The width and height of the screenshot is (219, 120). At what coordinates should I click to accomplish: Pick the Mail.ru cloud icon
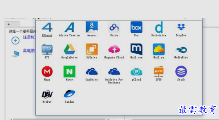[159, 49]
